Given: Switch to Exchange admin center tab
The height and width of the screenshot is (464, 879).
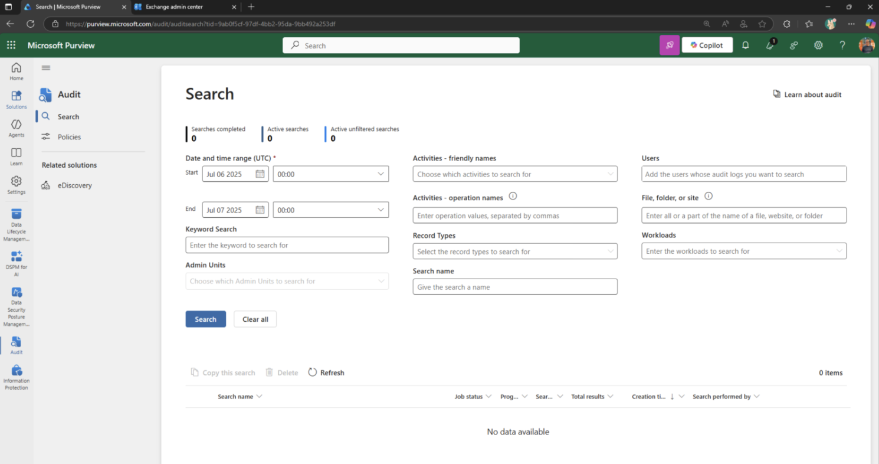Looking at the screenshot, I should click(185, 6).
